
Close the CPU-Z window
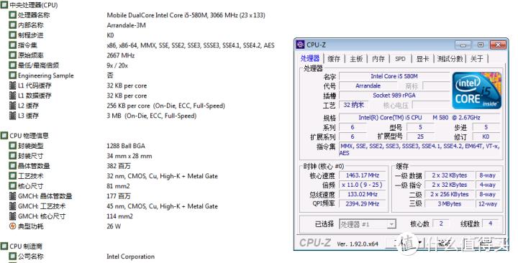tap(498, 45)
